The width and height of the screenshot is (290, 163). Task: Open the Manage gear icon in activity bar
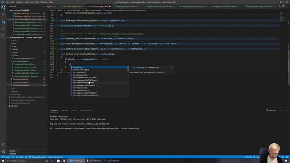tap(3, 152)
